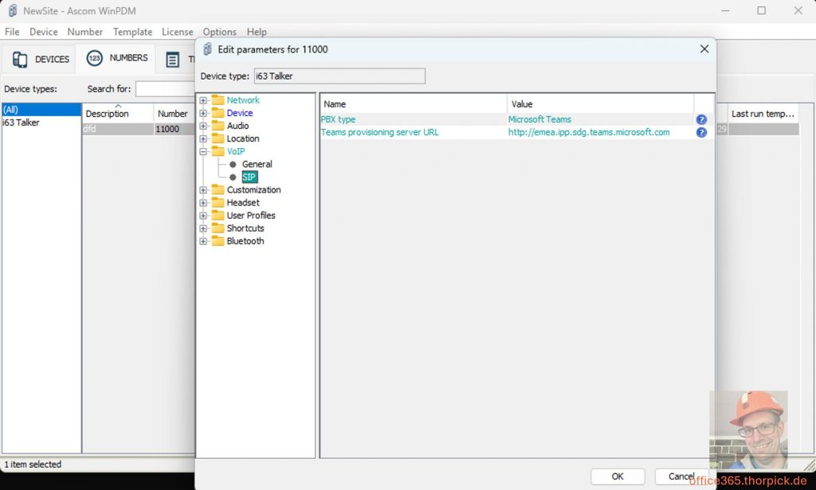Click the help icon for PBX type
816x490 pixels.
click(x=701, y=119)
